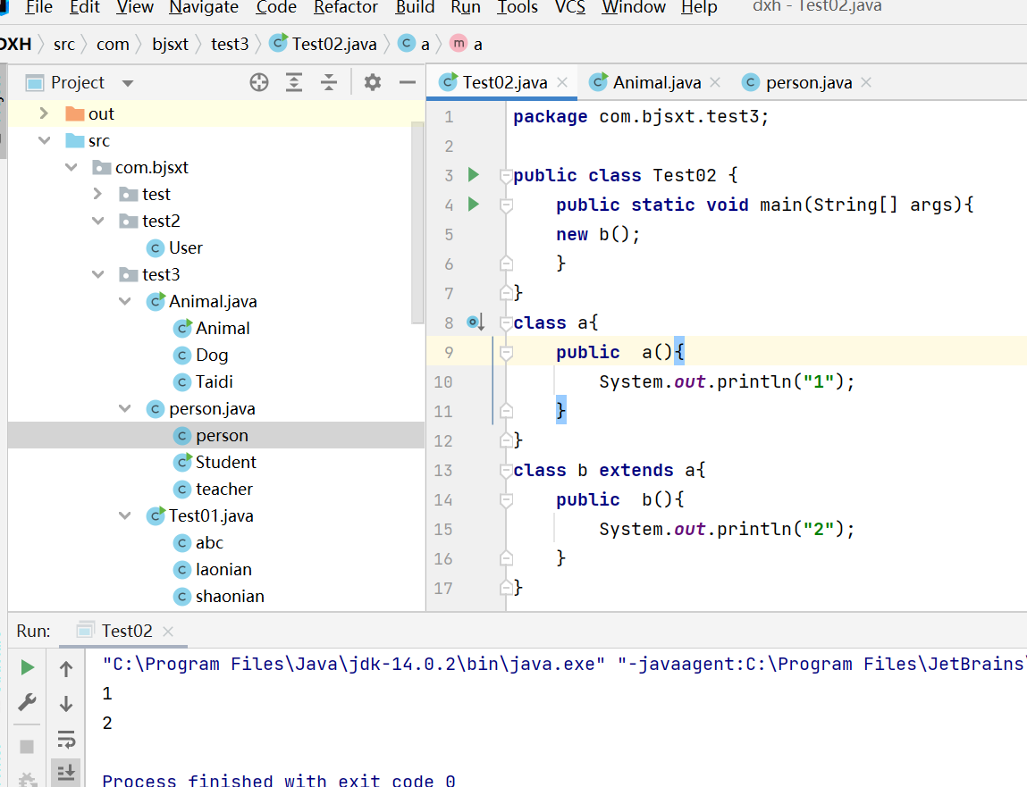Collapse the com.bjsxt package
1027x787 pixels.
(72, 167)
